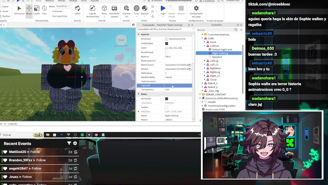The height and width of the screenshot is (185, 328).
Task: Replay the Brandon_10Fxx follow event
Action: pos(75,160)
